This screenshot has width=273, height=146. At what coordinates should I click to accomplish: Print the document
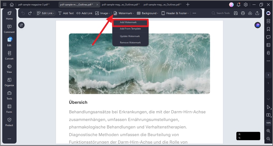click(x=243, y=13)
